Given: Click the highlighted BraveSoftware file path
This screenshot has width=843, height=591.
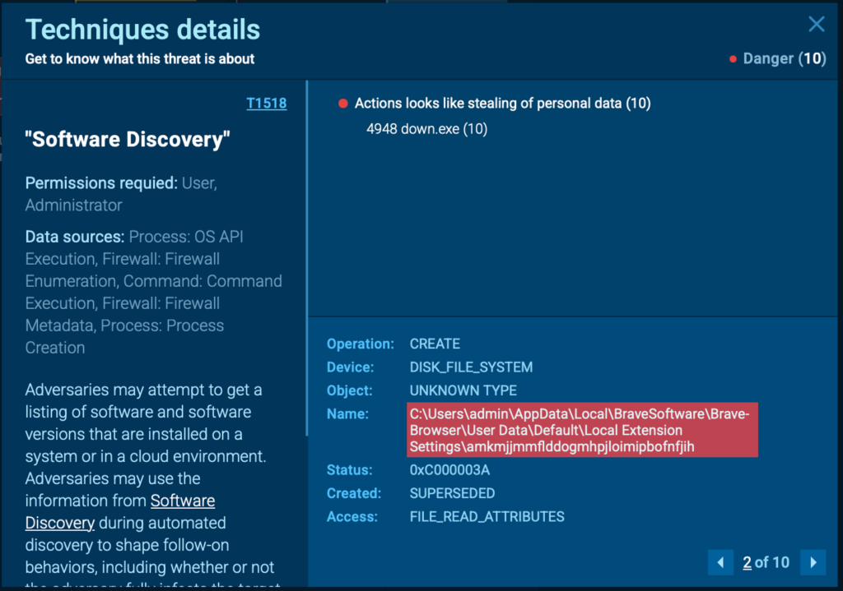Looking at the screenshot, I should coord(582,430).
